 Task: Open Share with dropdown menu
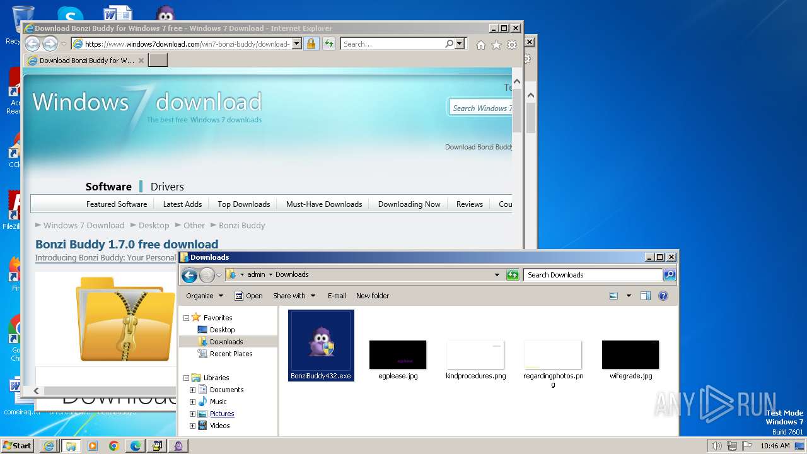point(294,296)
